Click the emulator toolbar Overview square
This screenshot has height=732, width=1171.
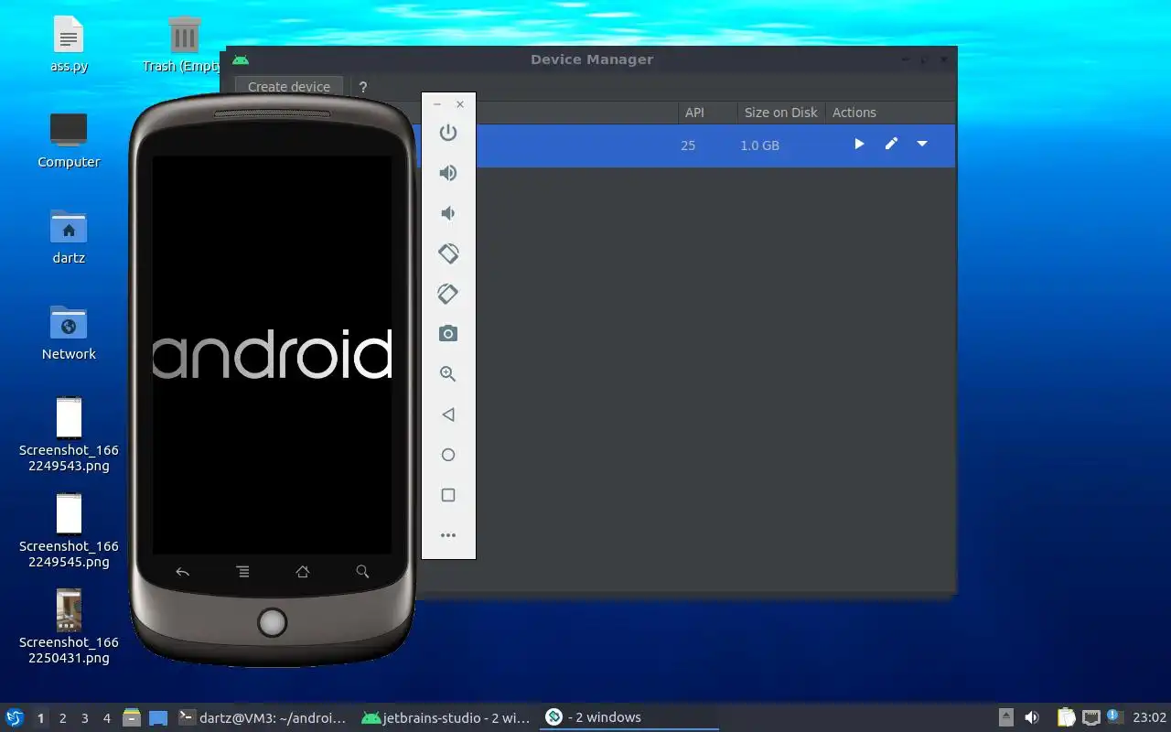[x=448, y=495]
